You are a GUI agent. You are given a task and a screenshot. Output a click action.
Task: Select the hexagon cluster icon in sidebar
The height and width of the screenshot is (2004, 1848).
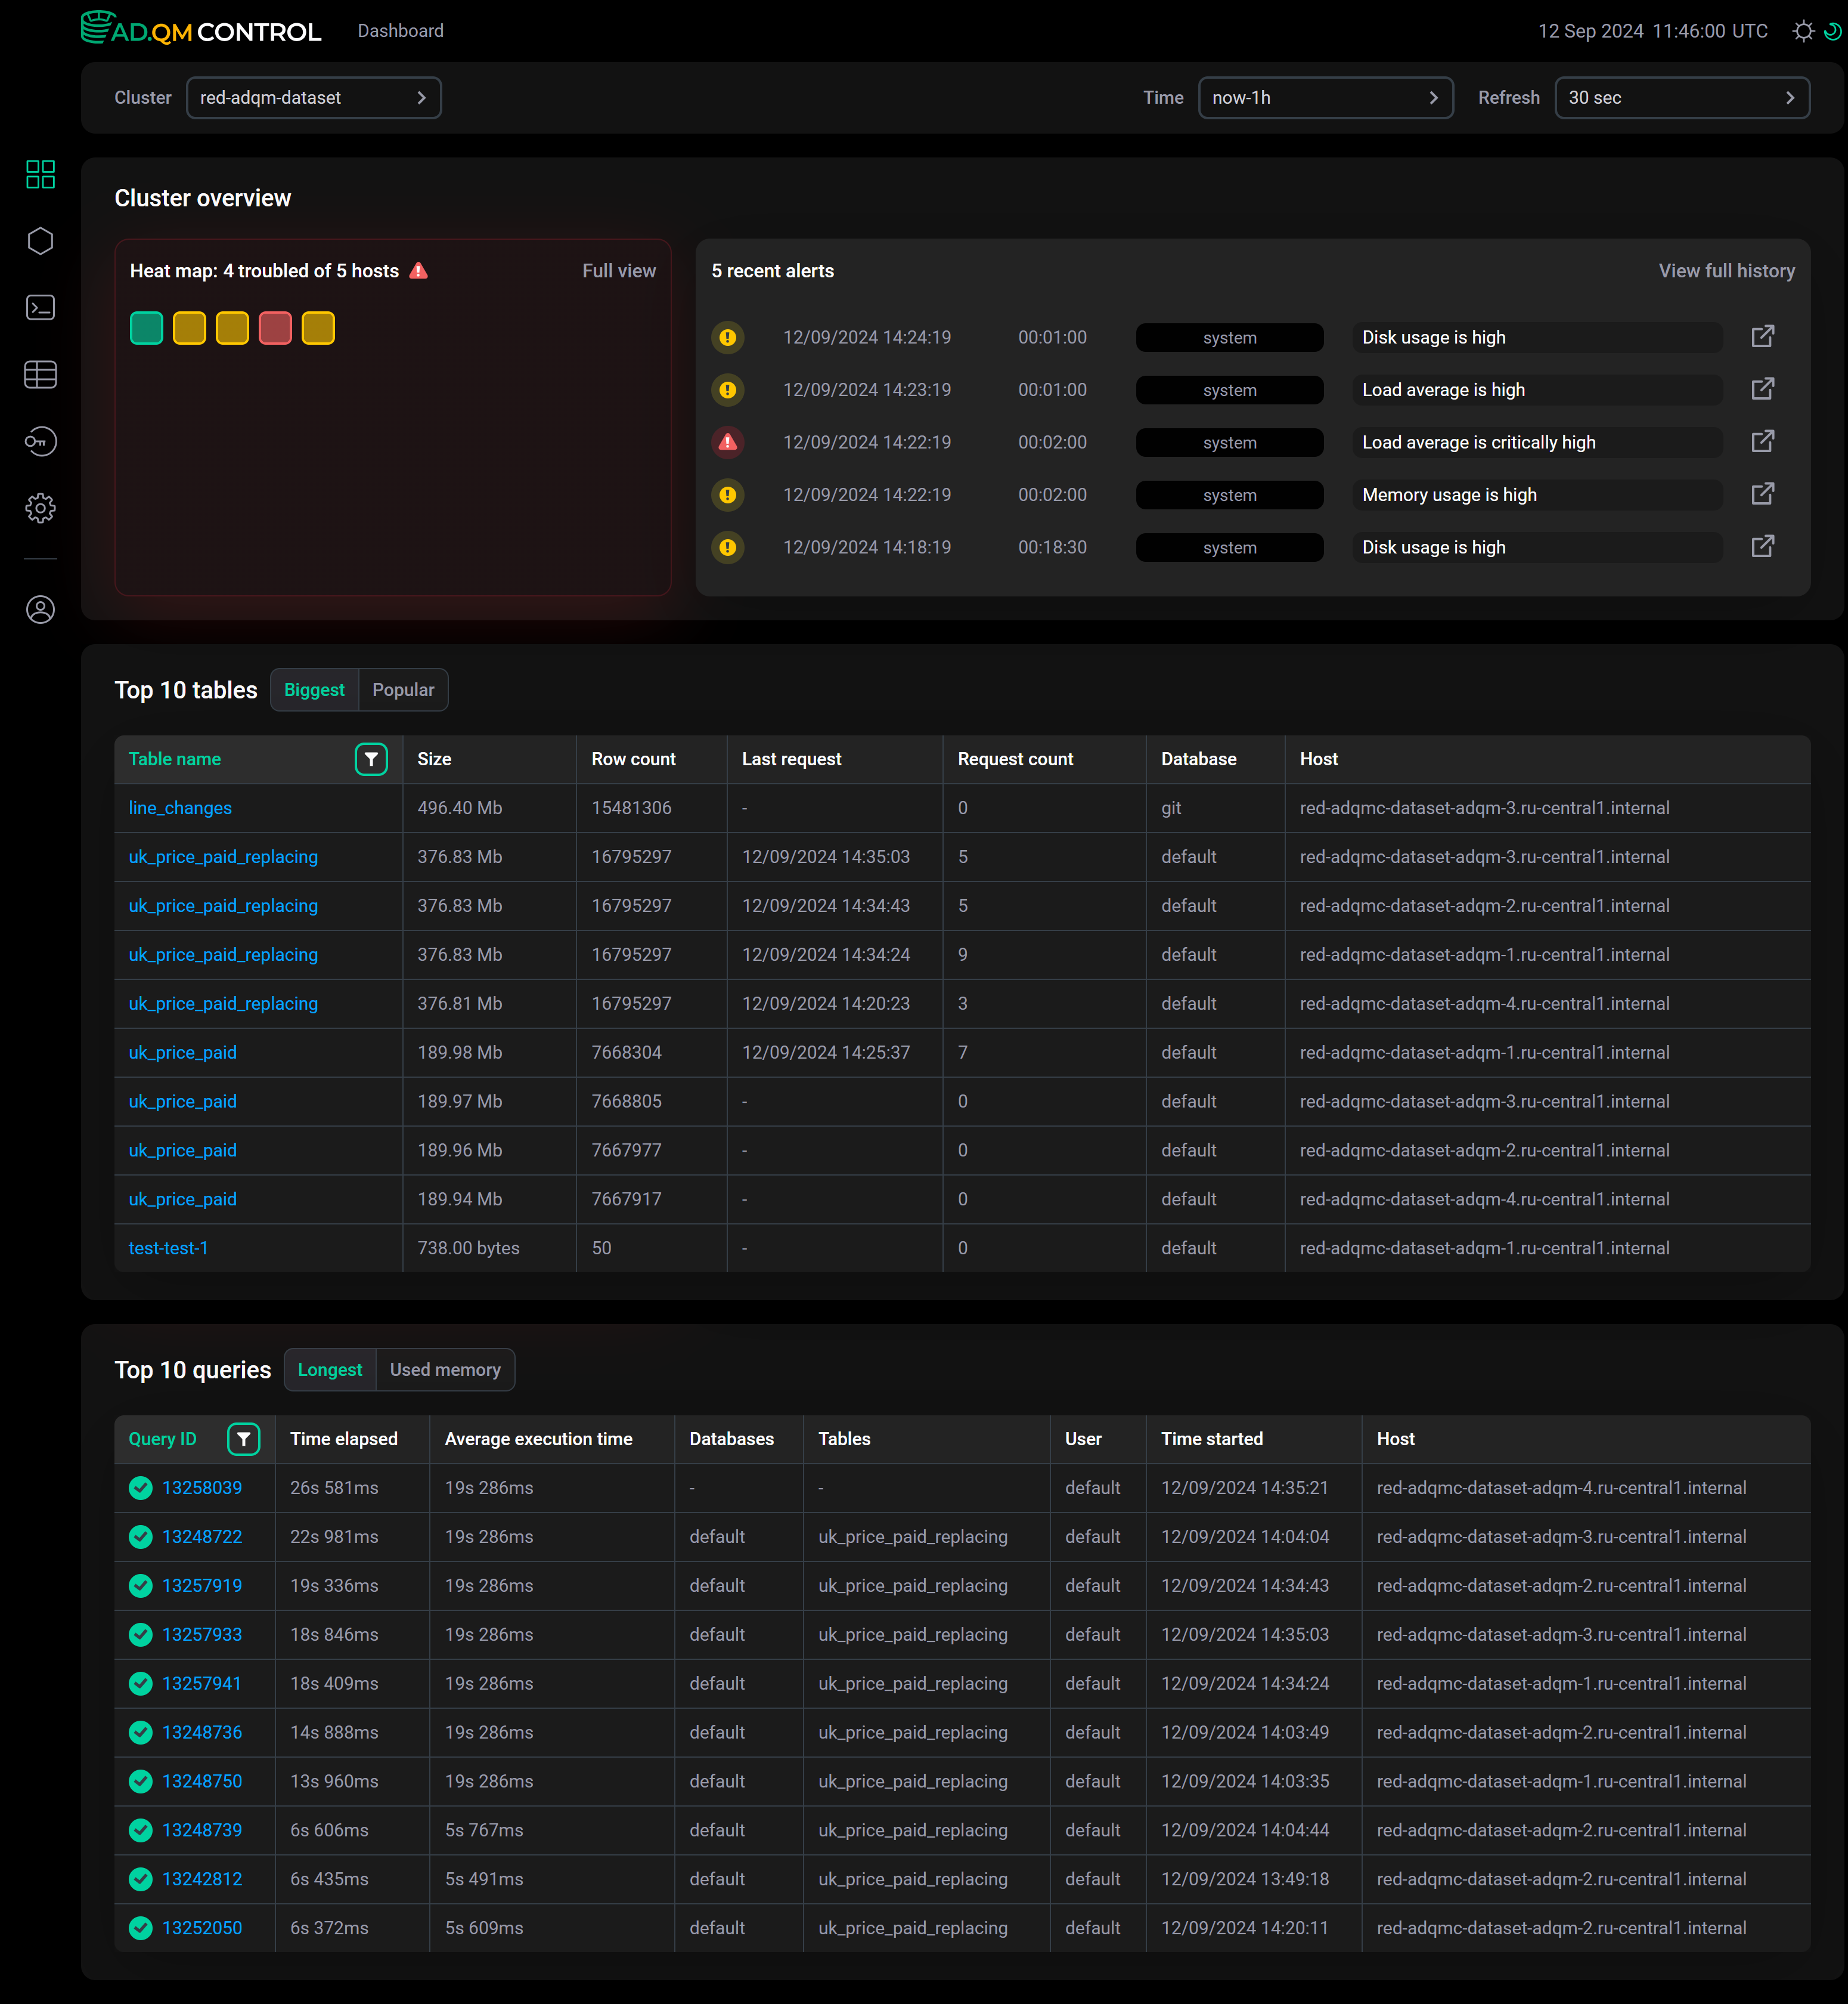click(41, 241)
